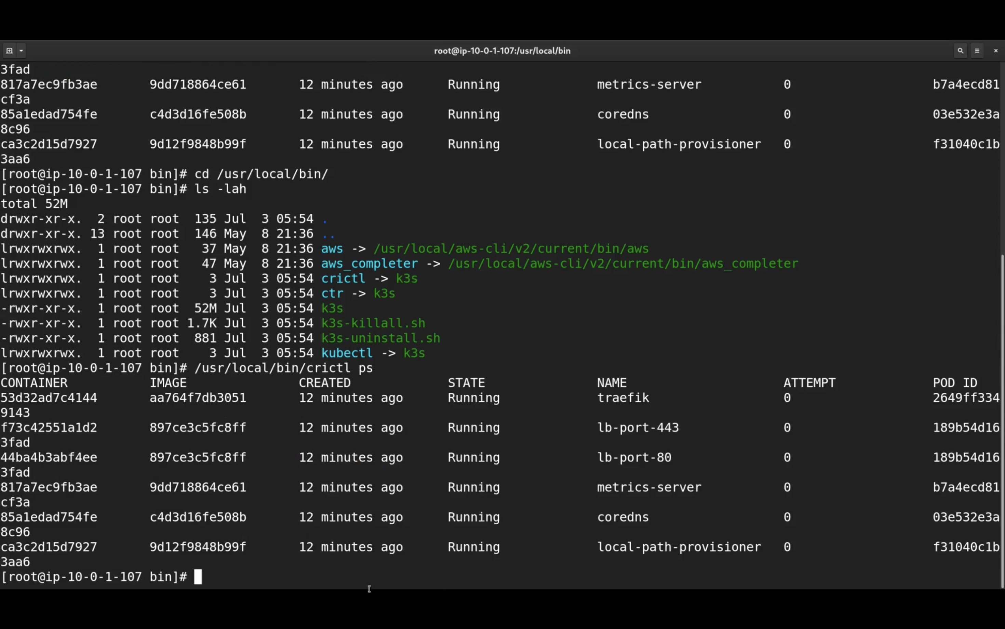
Task: Click image ID aa764f7db3051
Action: (198, 398)
